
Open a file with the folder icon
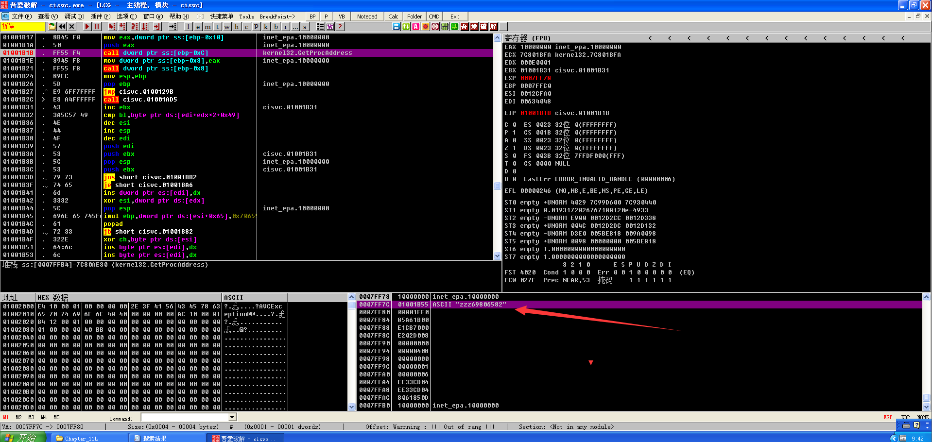52,26
